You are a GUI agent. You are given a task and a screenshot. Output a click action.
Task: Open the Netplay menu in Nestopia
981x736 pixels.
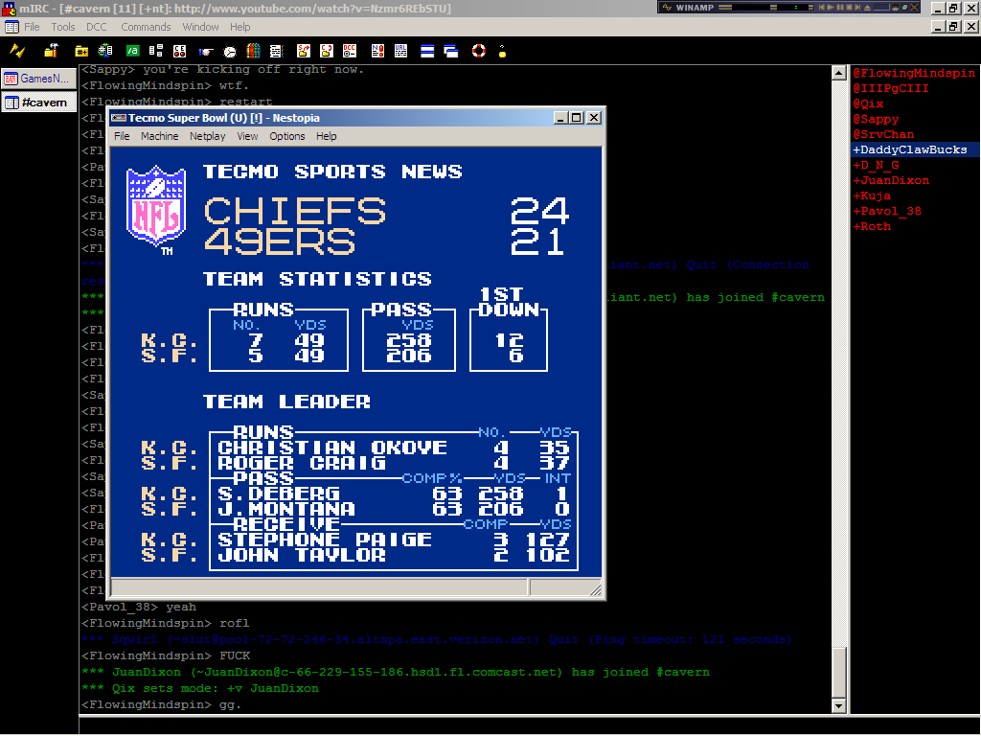208,136
